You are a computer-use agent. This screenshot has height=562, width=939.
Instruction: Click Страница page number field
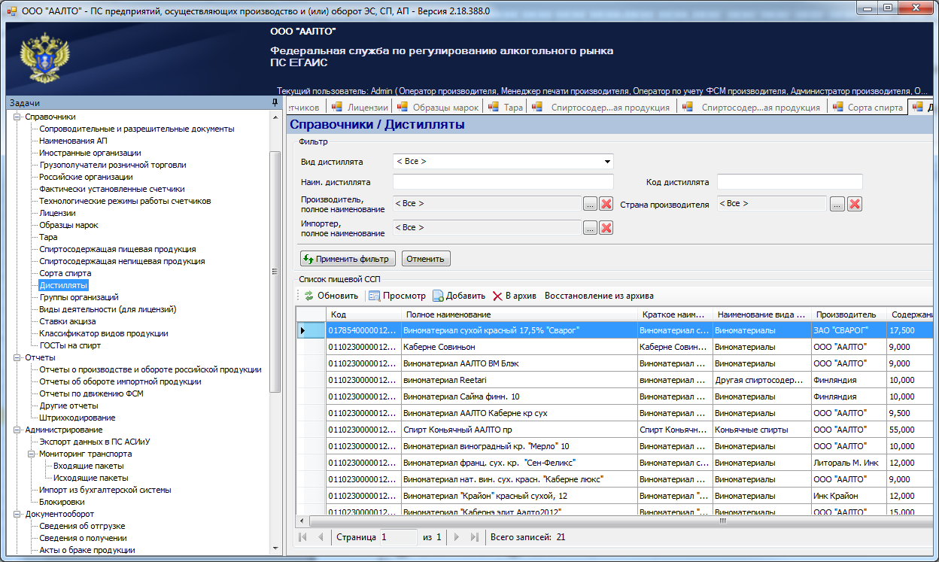[398, 537]
